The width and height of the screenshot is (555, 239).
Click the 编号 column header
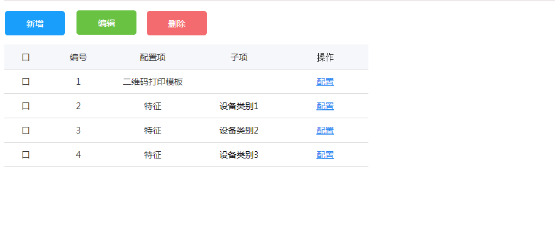[x=78, y=57]
